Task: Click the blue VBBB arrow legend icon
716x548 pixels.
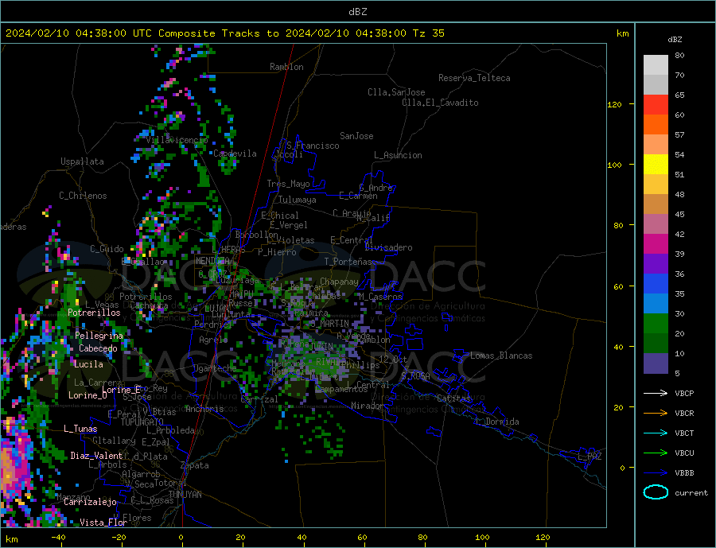Action: 656,472
